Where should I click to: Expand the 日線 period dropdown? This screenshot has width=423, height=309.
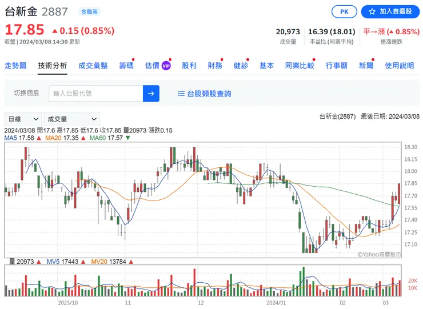23,119
